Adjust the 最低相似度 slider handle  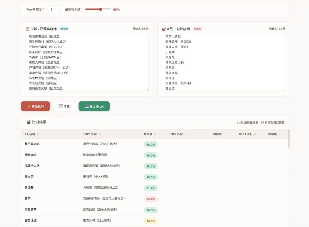pyautogui.click(x=101, y=9)
